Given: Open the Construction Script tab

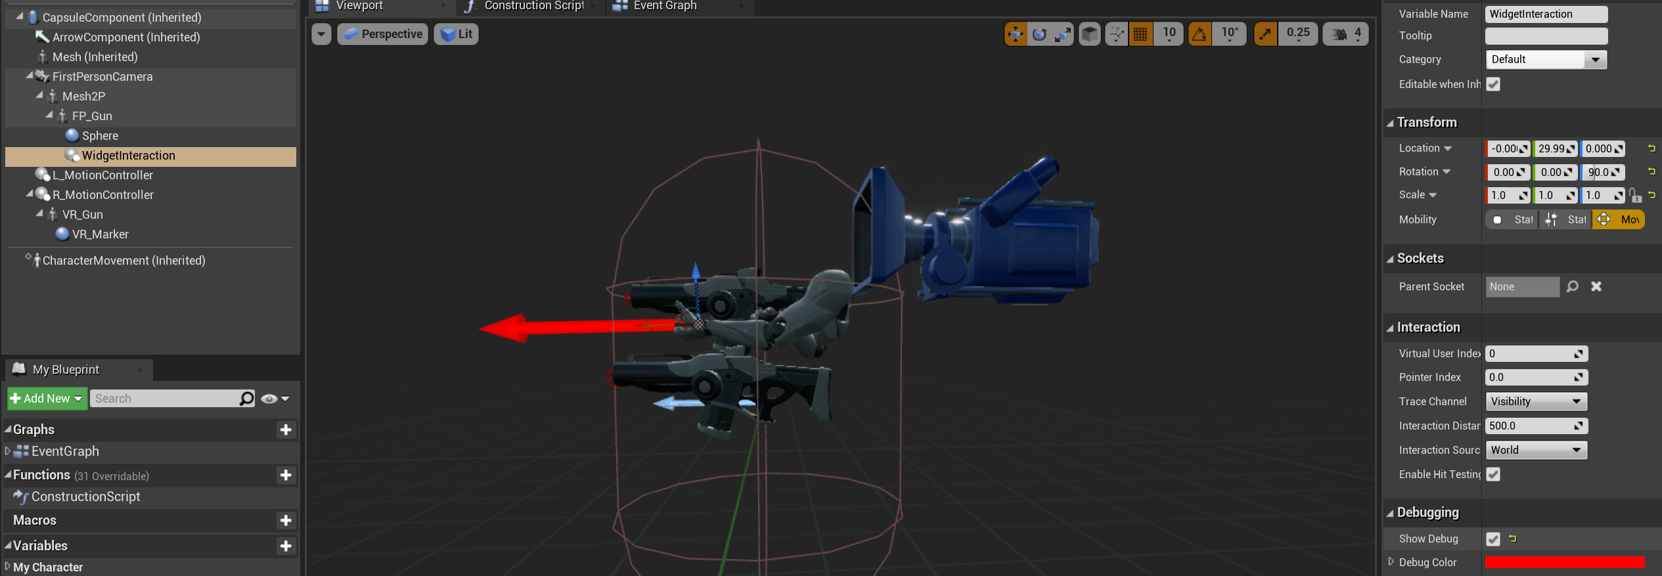Looking at the screenshot, I should pos(533,6).
